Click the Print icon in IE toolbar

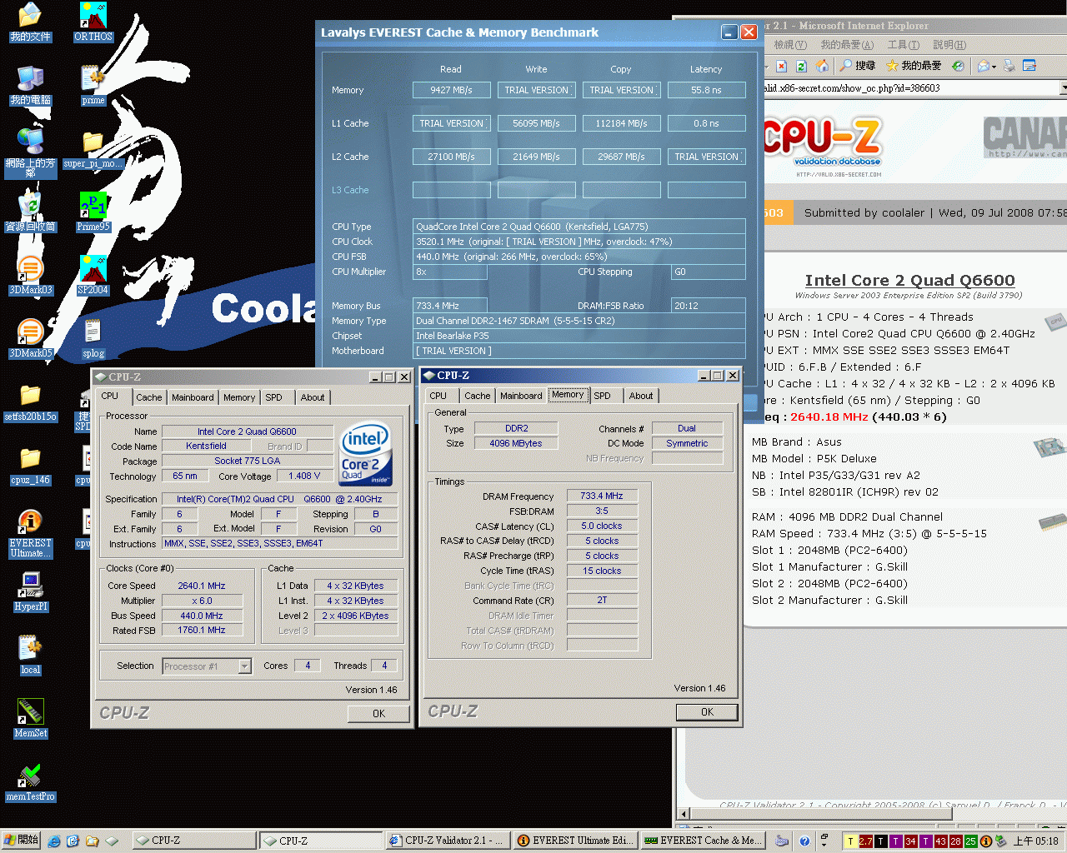click(x=1009, y=66)
